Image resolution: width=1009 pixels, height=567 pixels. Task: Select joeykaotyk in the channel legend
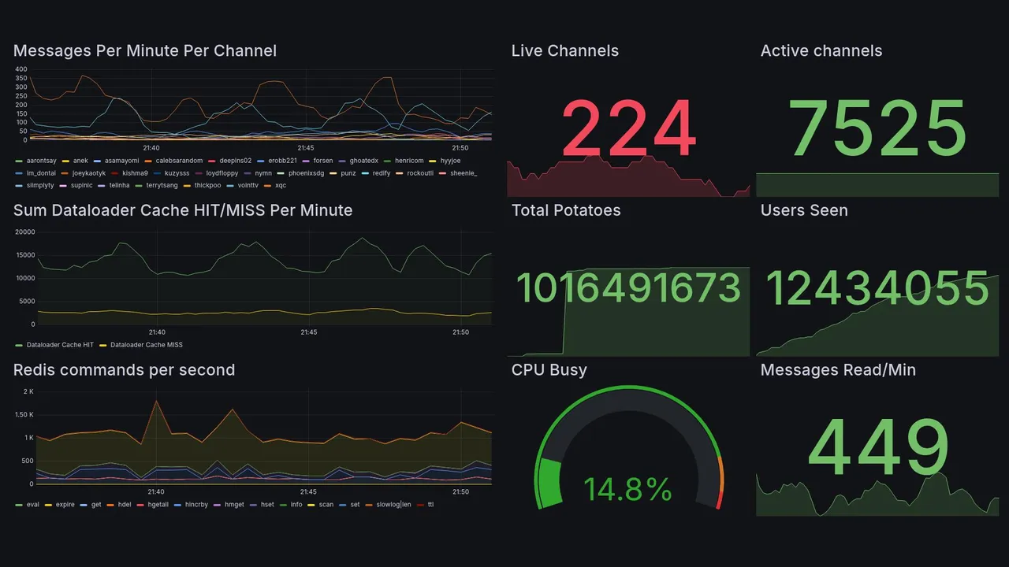[x=88, y=173]
